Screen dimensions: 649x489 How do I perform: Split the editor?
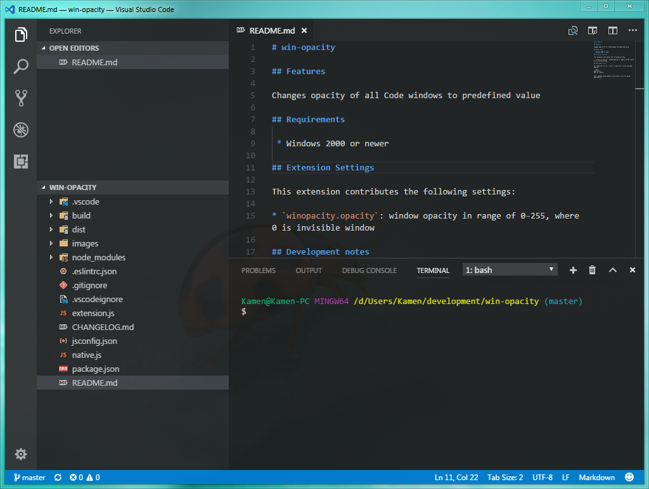(x=613, y=30)
